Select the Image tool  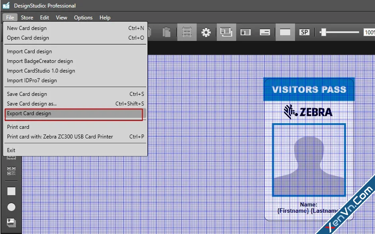coord(11,222)
